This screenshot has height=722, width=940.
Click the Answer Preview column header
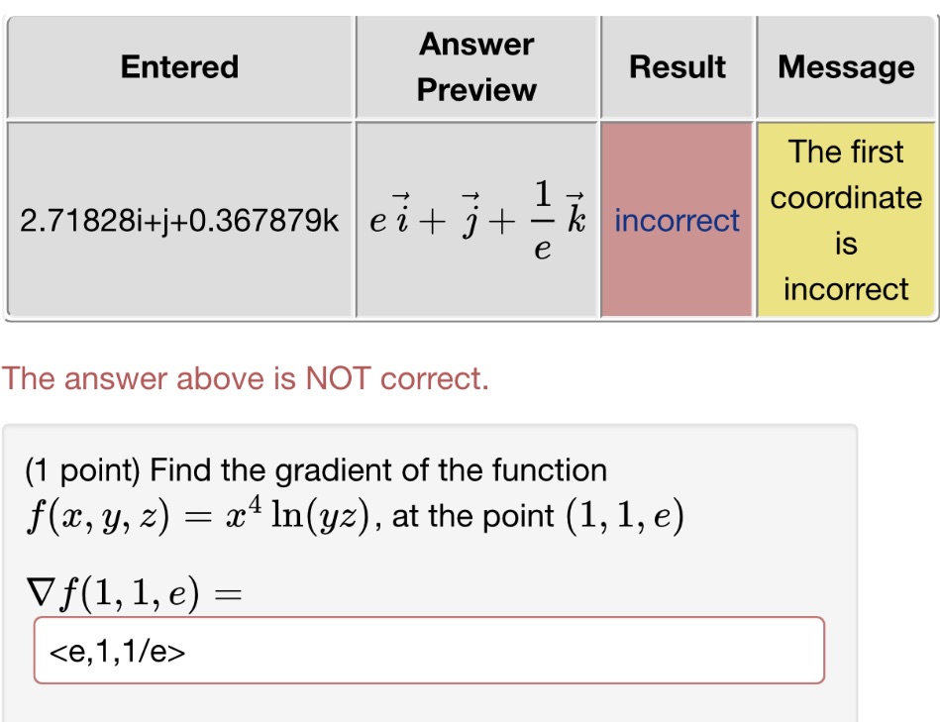pos(477,66)
